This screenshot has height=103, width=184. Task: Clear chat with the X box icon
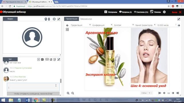tap(39, 60)
